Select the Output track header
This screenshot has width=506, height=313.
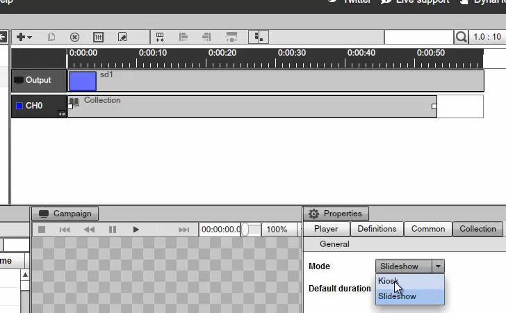(x=38, y=80)
